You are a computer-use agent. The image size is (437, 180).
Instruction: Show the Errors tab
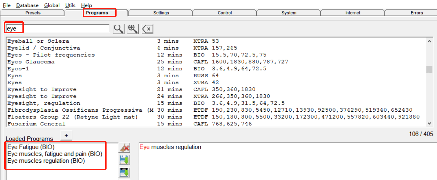(x=411, y=13)
